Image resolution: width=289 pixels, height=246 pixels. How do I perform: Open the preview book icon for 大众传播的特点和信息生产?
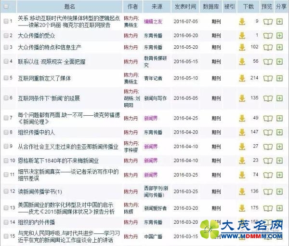pos(268,47)
